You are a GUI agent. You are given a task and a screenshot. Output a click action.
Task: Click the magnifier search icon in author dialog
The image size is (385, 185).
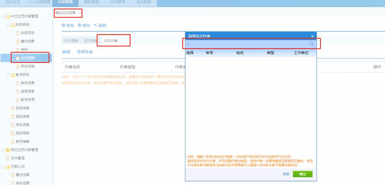click(311, 44)
